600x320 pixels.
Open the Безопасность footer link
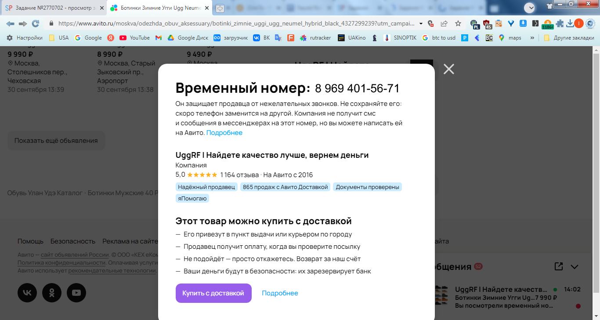coord(73,241)
